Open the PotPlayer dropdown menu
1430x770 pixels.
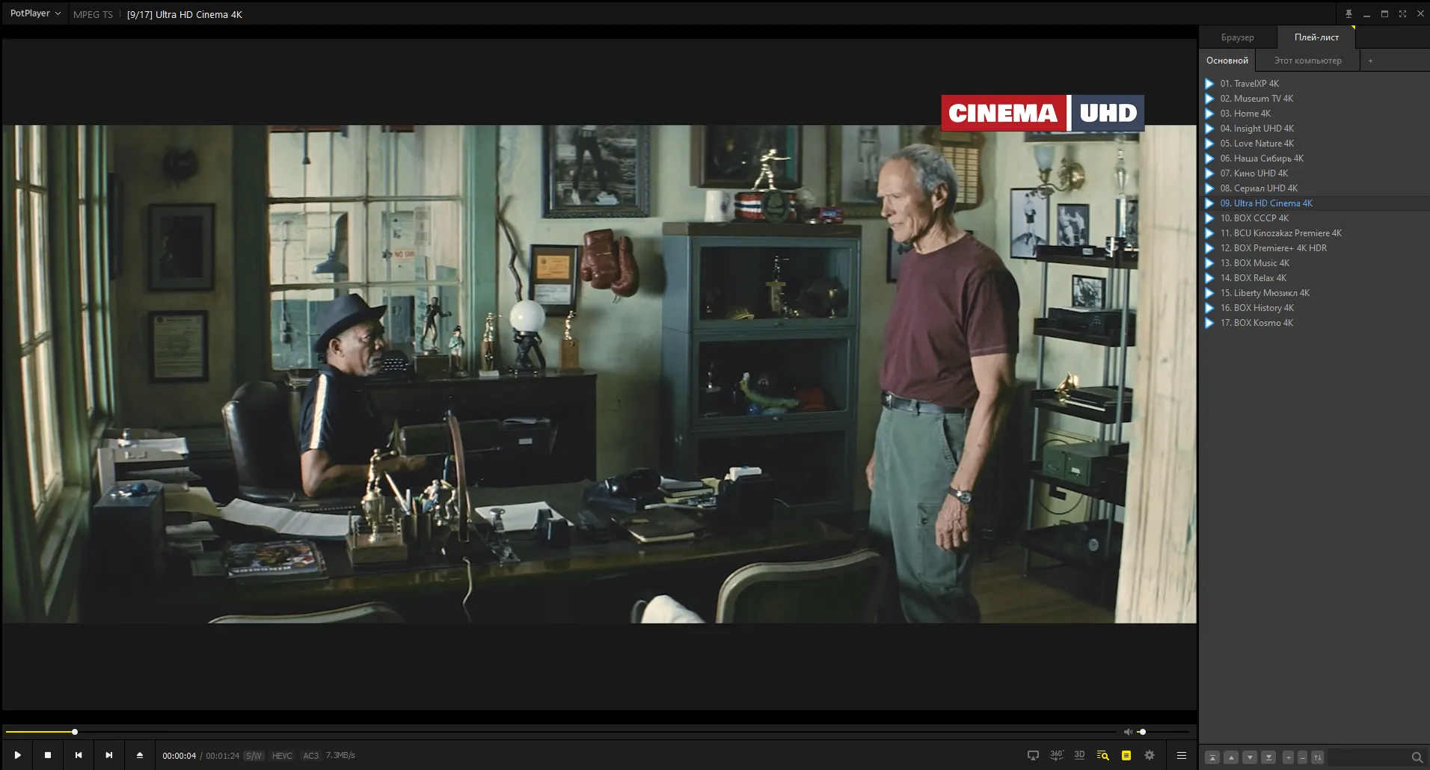[35, 13]
